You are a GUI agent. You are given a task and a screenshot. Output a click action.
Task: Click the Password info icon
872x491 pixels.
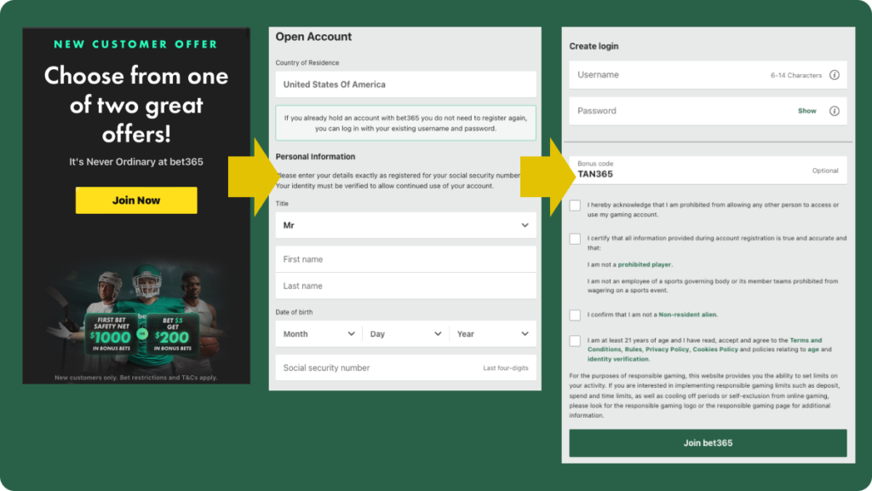835,111
